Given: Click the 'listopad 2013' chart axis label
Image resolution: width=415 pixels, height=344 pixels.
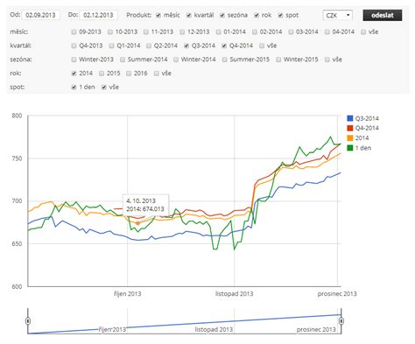Looking at the screenshot, I should pyautogui.click(x=234, y=294).
